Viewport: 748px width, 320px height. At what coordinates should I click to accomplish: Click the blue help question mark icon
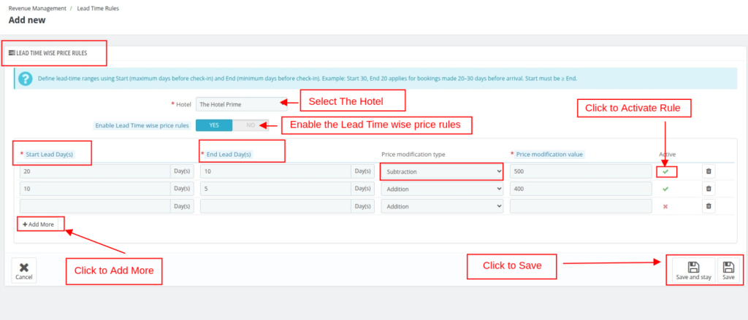(x=26, y=79)
